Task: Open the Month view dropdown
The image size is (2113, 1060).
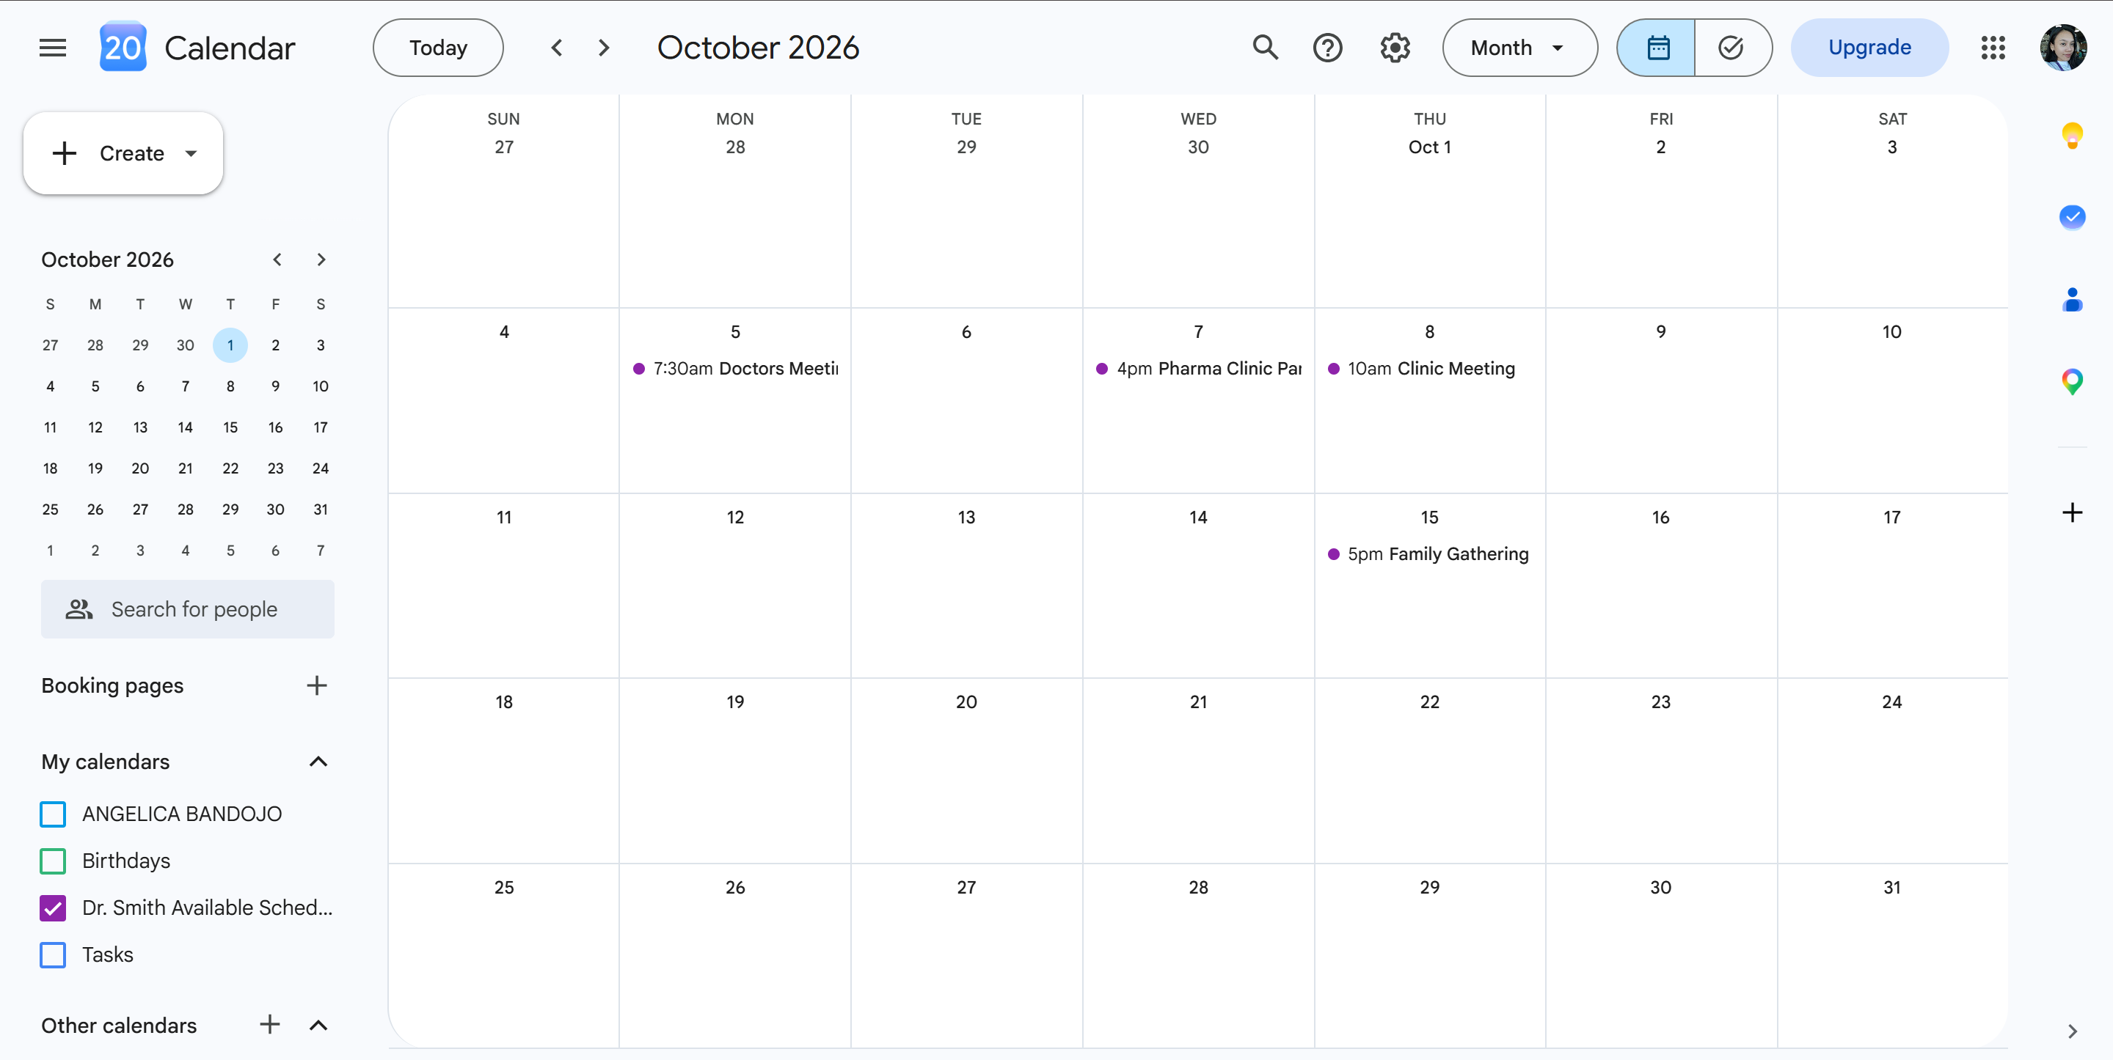Action: pos(1519,48)
